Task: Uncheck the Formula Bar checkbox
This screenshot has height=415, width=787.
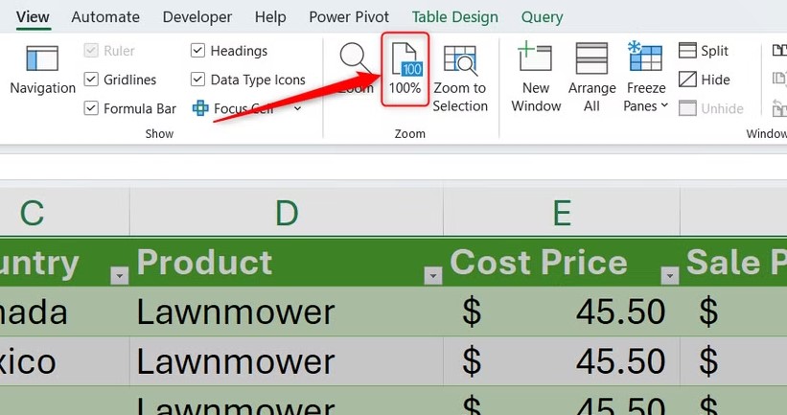Action: [91, 108]
